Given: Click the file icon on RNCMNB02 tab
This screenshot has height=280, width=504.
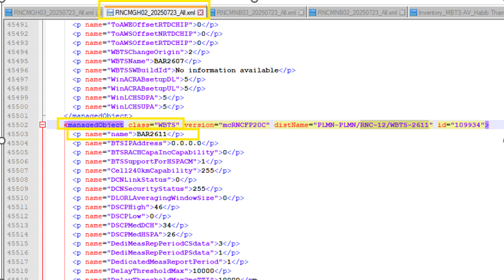Looking at the screenshot, I should click(x=314, y=12).
